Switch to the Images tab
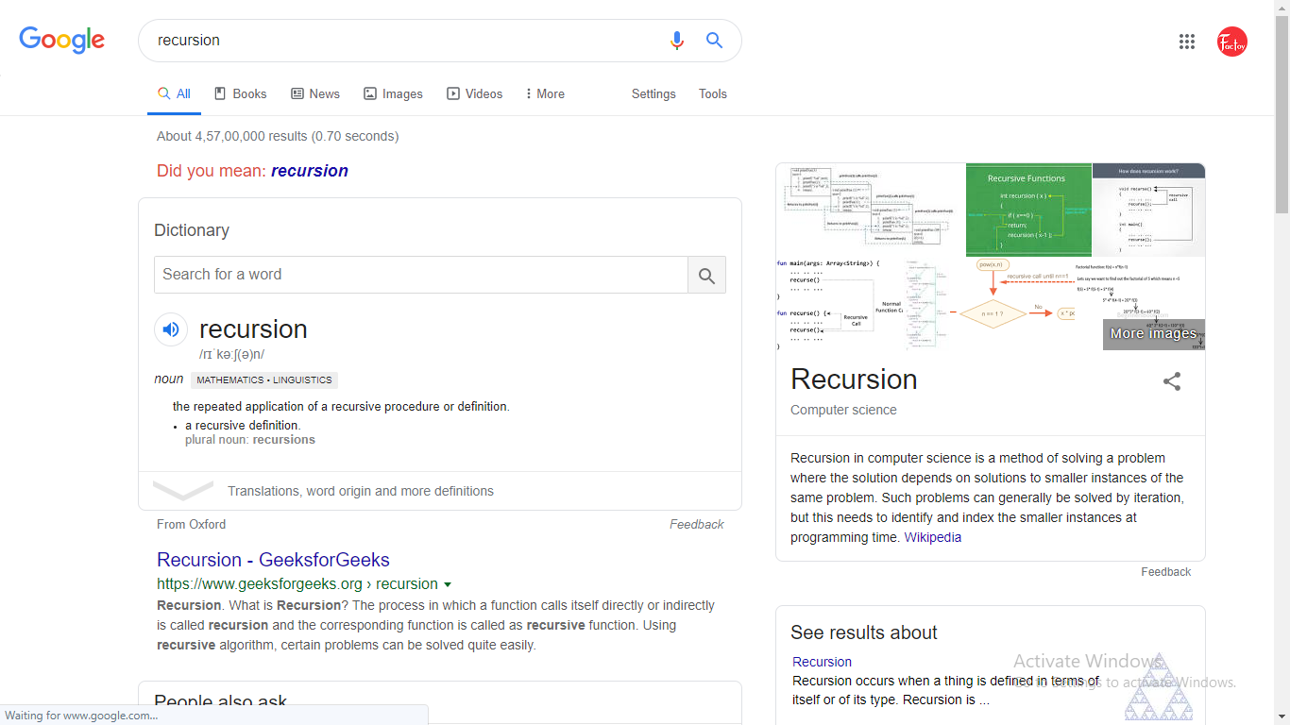1290x725 pixels. click(x=393, y=94)
